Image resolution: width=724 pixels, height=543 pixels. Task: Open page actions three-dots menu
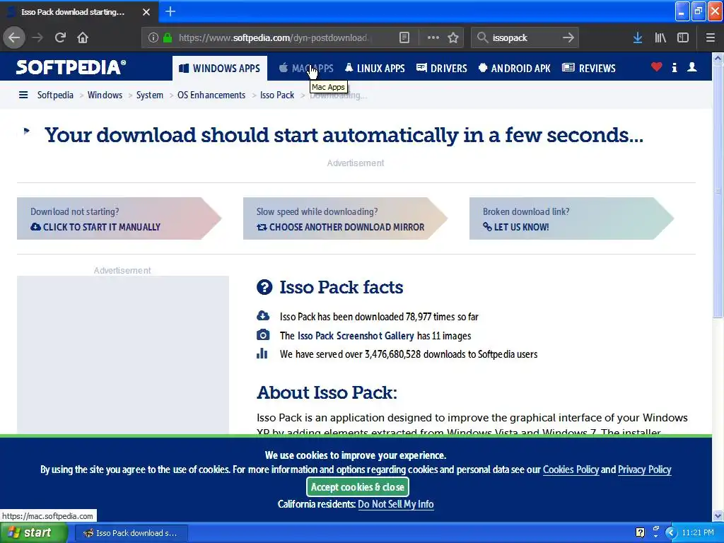(x=433, y=38)
